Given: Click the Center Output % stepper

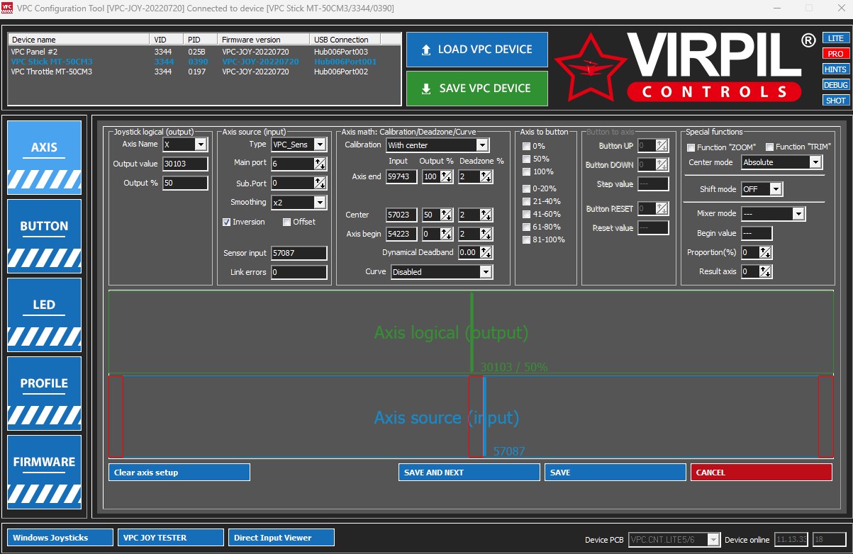Looking at the screenshot, I should [x=447, y=215].
